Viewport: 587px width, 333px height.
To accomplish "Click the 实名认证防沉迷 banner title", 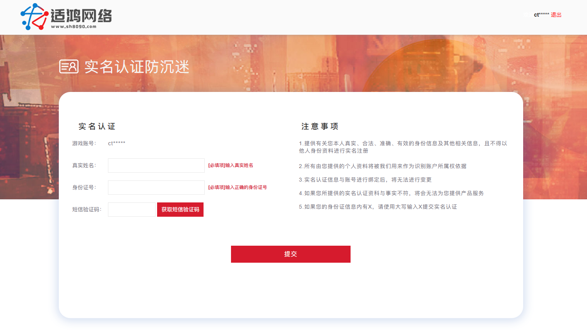I will tap(137, 67).
